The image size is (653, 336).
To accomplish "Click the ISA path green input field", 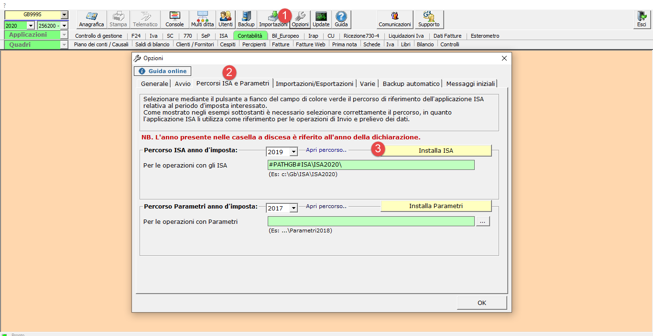I will tap(370, 165).
